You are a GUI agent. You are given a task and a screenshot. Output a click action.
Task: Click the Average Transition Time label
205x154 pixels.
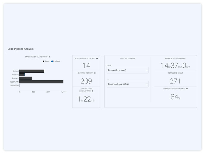175,58
